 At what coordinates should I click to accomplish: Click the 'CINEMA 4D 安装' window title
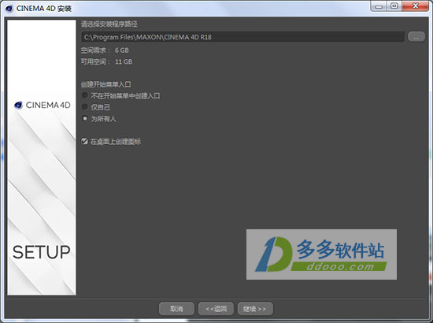click(44, 9)
